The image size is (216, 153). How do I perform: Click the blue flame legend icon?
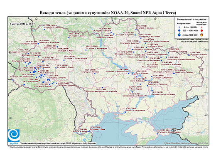179,35
